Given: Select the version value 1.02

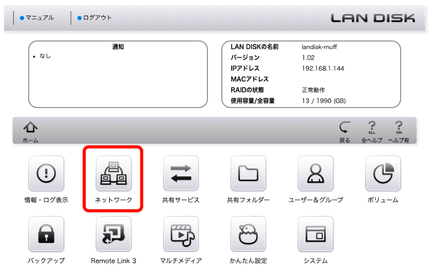Looking at the screenshot, I should click(x=308, y=58).
